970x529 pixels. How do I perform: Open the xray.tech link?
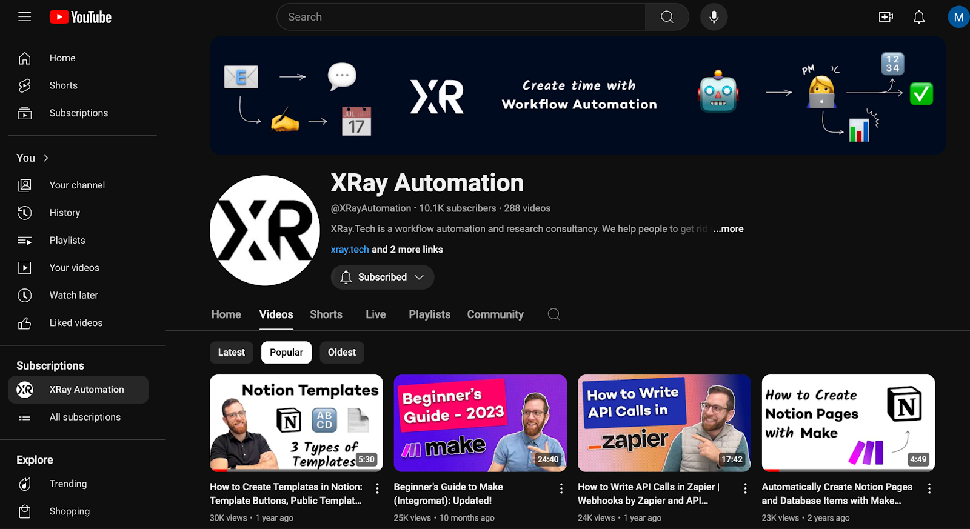click(350, 250)
